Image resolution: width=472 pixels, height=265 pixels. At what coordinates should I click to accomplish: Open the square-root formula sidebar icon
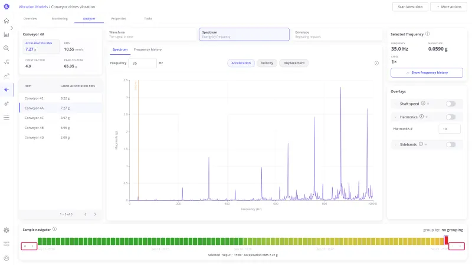click(x=6, y=62)
